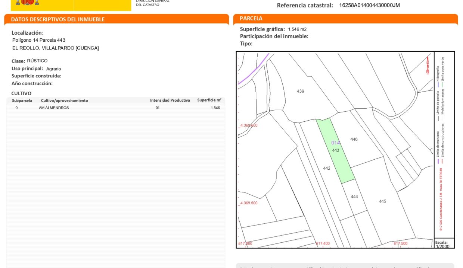Viewport: 463px width, 268px height.
Task: Click the '4.369.600' northing coordinate label
Action: tap(249, 125)
